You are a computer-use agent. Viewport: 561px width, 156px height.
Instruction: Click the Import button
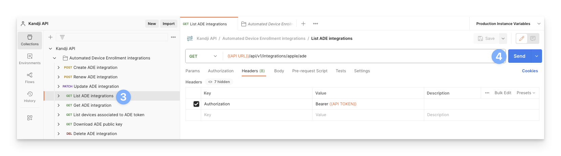[x=169, y=24]
